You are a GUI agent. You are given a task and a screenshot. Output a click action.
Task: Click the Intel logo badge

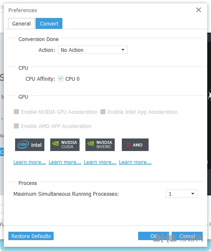tap(30, 145)
